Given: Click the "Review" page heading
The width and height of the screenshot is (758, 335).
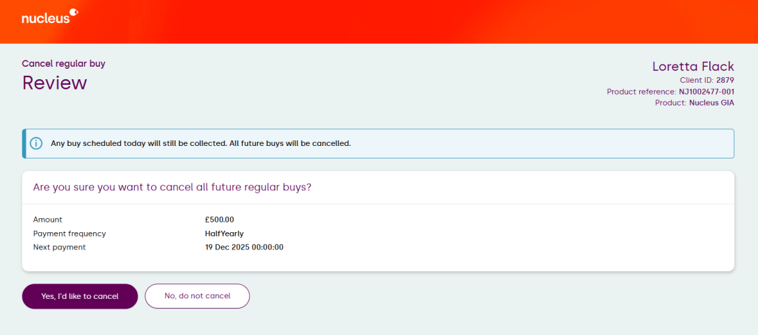Looking at the screenshot, I should [54, 83].
